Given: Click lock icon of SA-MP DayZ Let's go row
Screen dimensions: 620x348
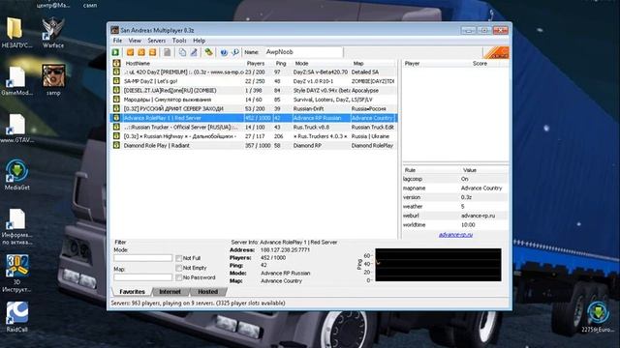Looking at the screenshot, I should (116, 81).
